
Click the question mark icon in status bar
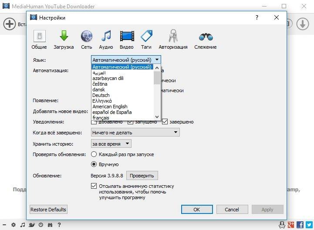59,225
